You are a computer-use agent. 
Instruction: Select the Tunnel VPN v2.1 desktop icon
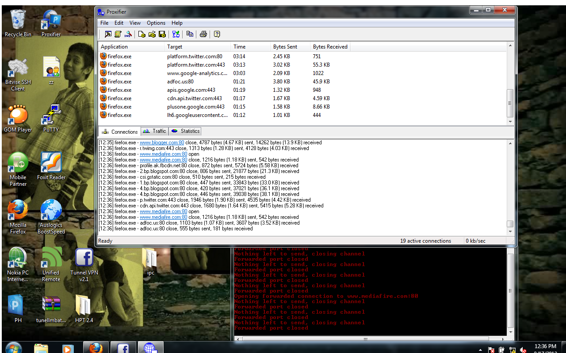pos(84,265)
